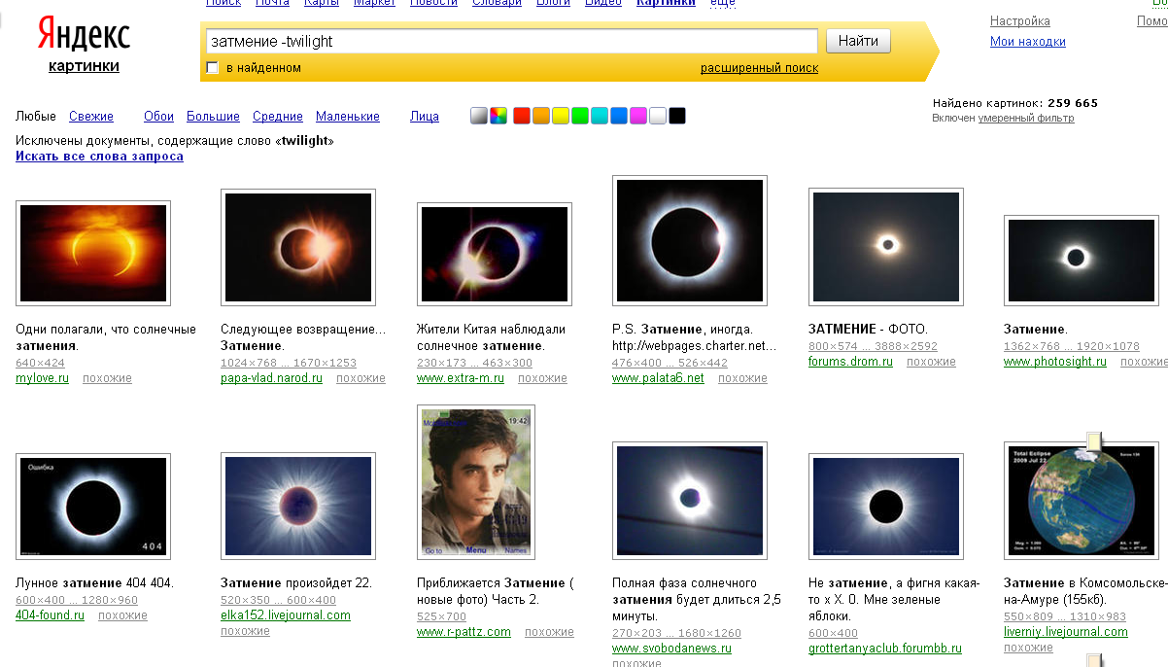The image size is (1168, 667).
Task: Click the search query input field
Action: pyautogui.click(x=511, y=41)
